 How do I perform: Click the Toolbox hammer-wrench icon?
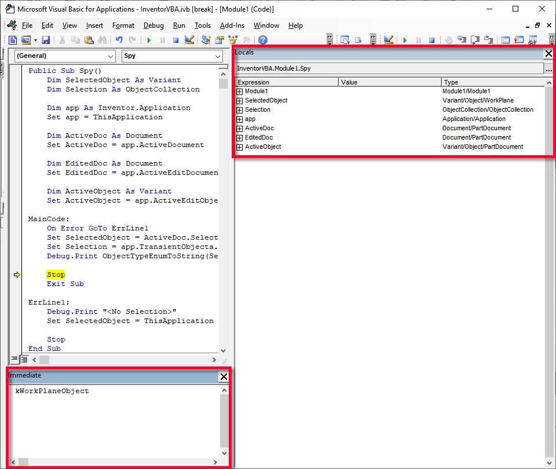pyautogui.click(x=247, y=40)
